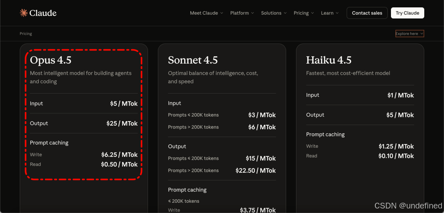Select the Sonnet 4.5 heading
The width and height of the screenshot is (444, 213).
point(193,60)
